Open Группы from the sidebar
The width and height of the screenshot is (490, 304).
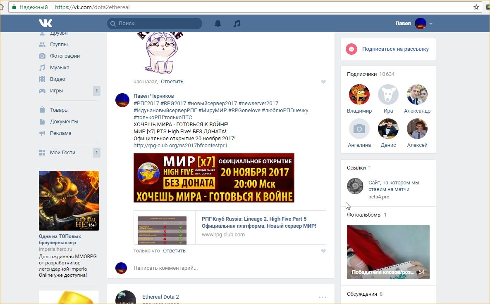point(59,44)
